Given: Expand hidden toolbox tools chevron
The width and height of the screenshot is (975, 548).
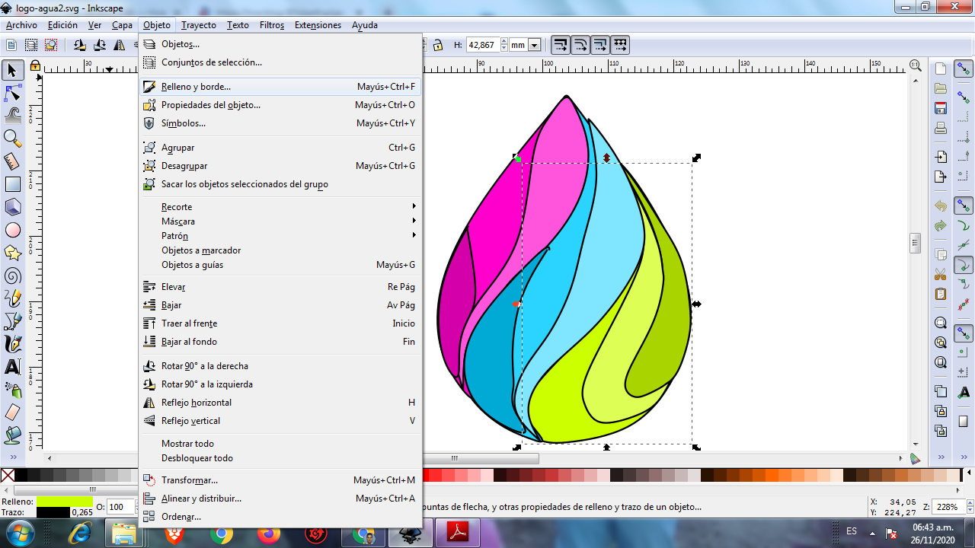Looking at the screenshot, I should [x=12, y=457].
